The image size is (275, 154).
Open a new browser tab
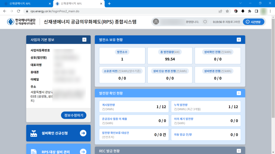[x=109, y=3]
